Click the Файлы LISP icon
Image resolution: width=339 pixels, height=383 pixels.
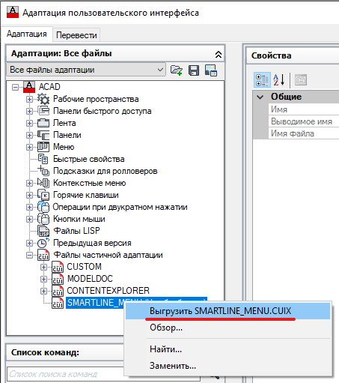tap(43, 231)
